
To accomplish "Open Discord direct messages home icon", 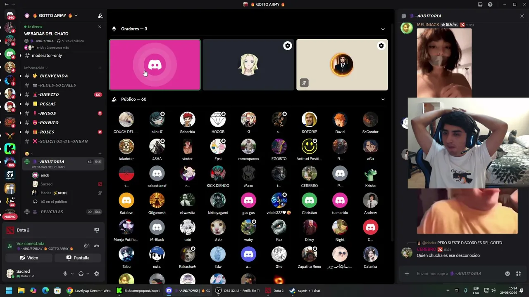I will point(10,16).
